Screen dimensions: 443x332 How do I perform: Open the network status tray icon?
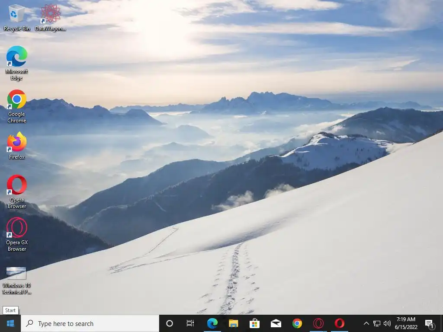(377, 323)
